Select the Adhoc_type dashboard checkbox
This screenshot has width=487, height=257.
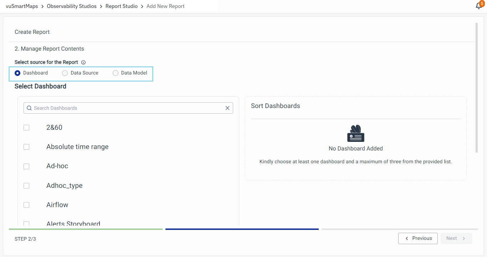tap(26, 186)
